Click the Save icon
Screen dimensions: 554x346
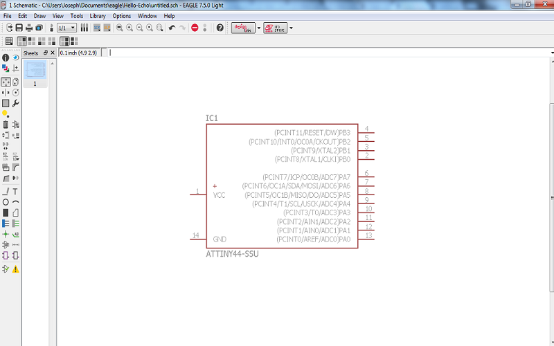pos(19,28)
